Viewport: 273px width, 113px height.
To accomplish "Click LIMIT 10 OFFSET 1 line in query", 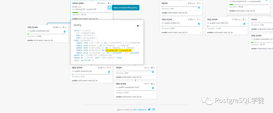I will tap(84, 60).
